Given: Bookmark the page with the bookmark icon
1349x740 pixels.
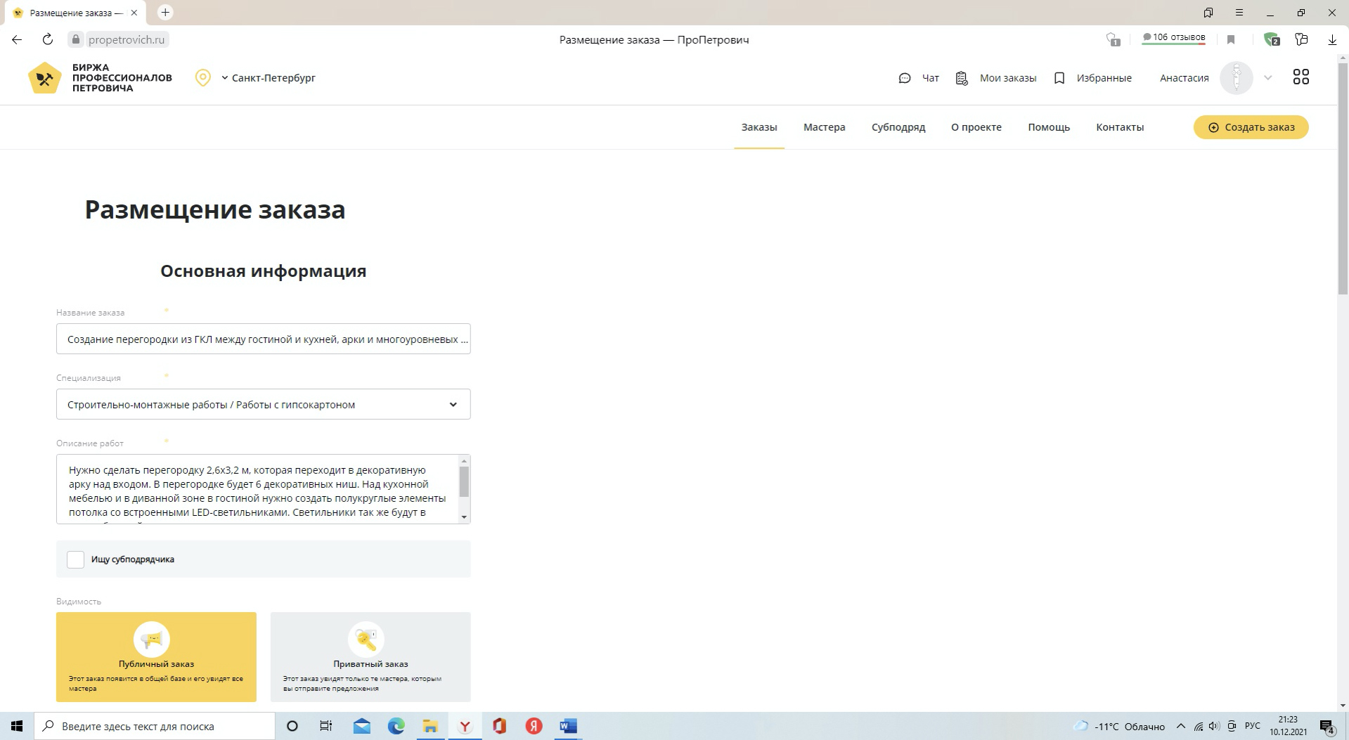Looking at the screenshot, I should pos(1231,39).
